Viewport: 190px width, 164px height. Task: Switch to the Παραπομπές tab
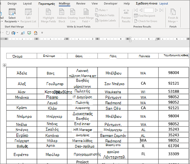(x=46, y=4)
